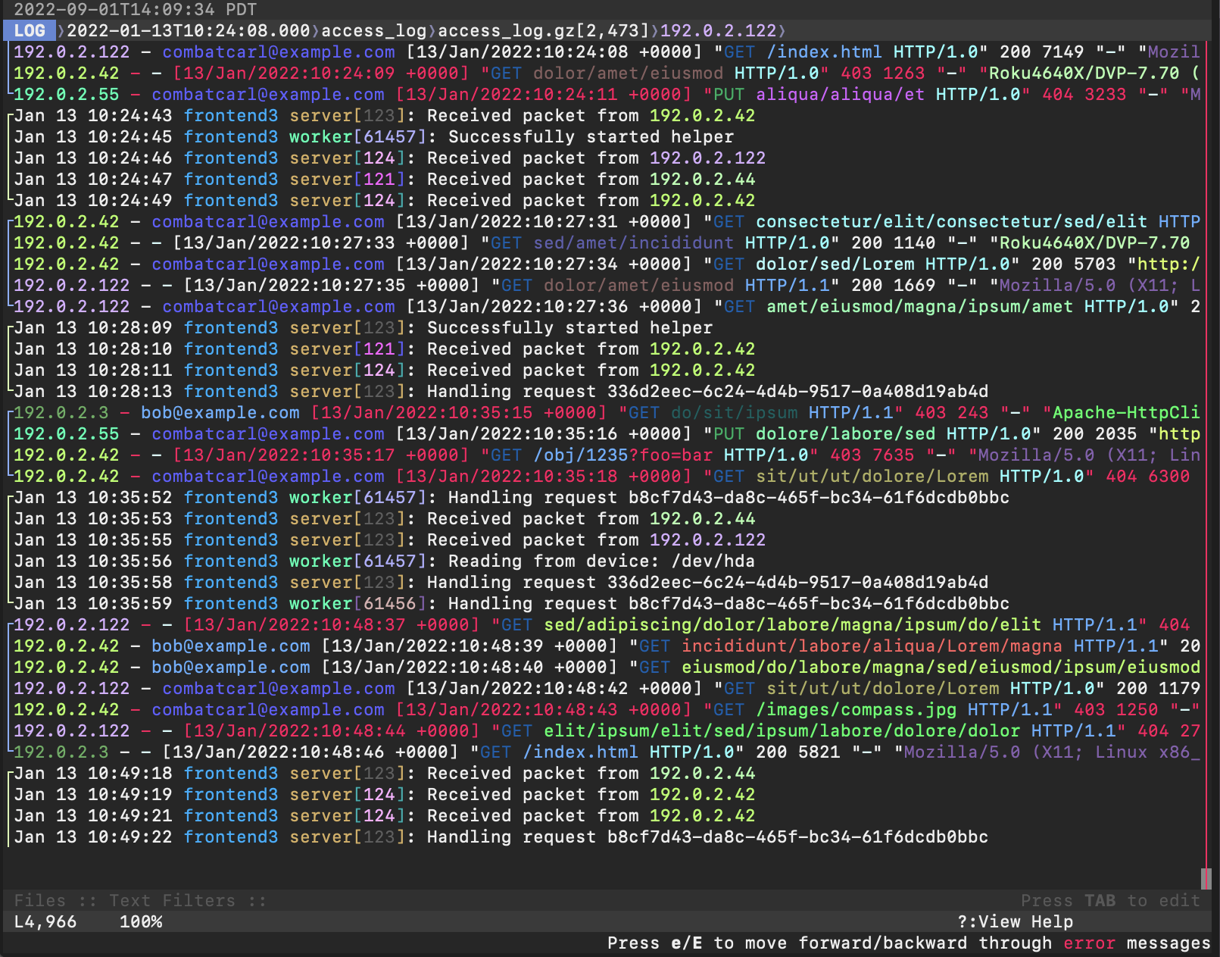Screen dimensions: 1220x957
Task: Click the Handling request 336d2eec syslog line
Action: point(454,391)
